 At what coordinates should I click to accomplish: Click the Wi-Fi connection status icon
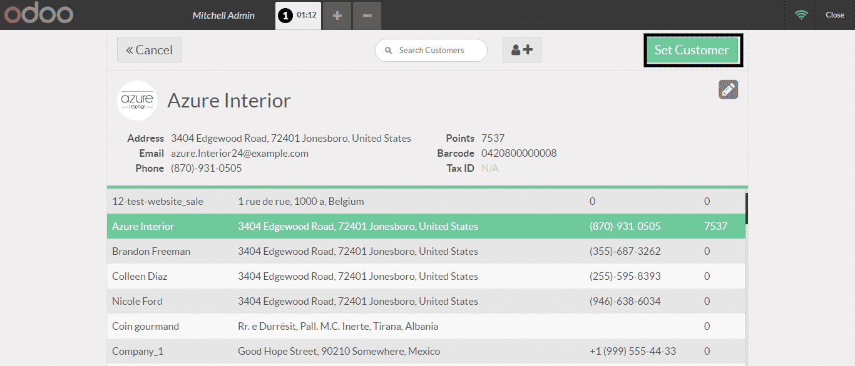tap(801, 15)
